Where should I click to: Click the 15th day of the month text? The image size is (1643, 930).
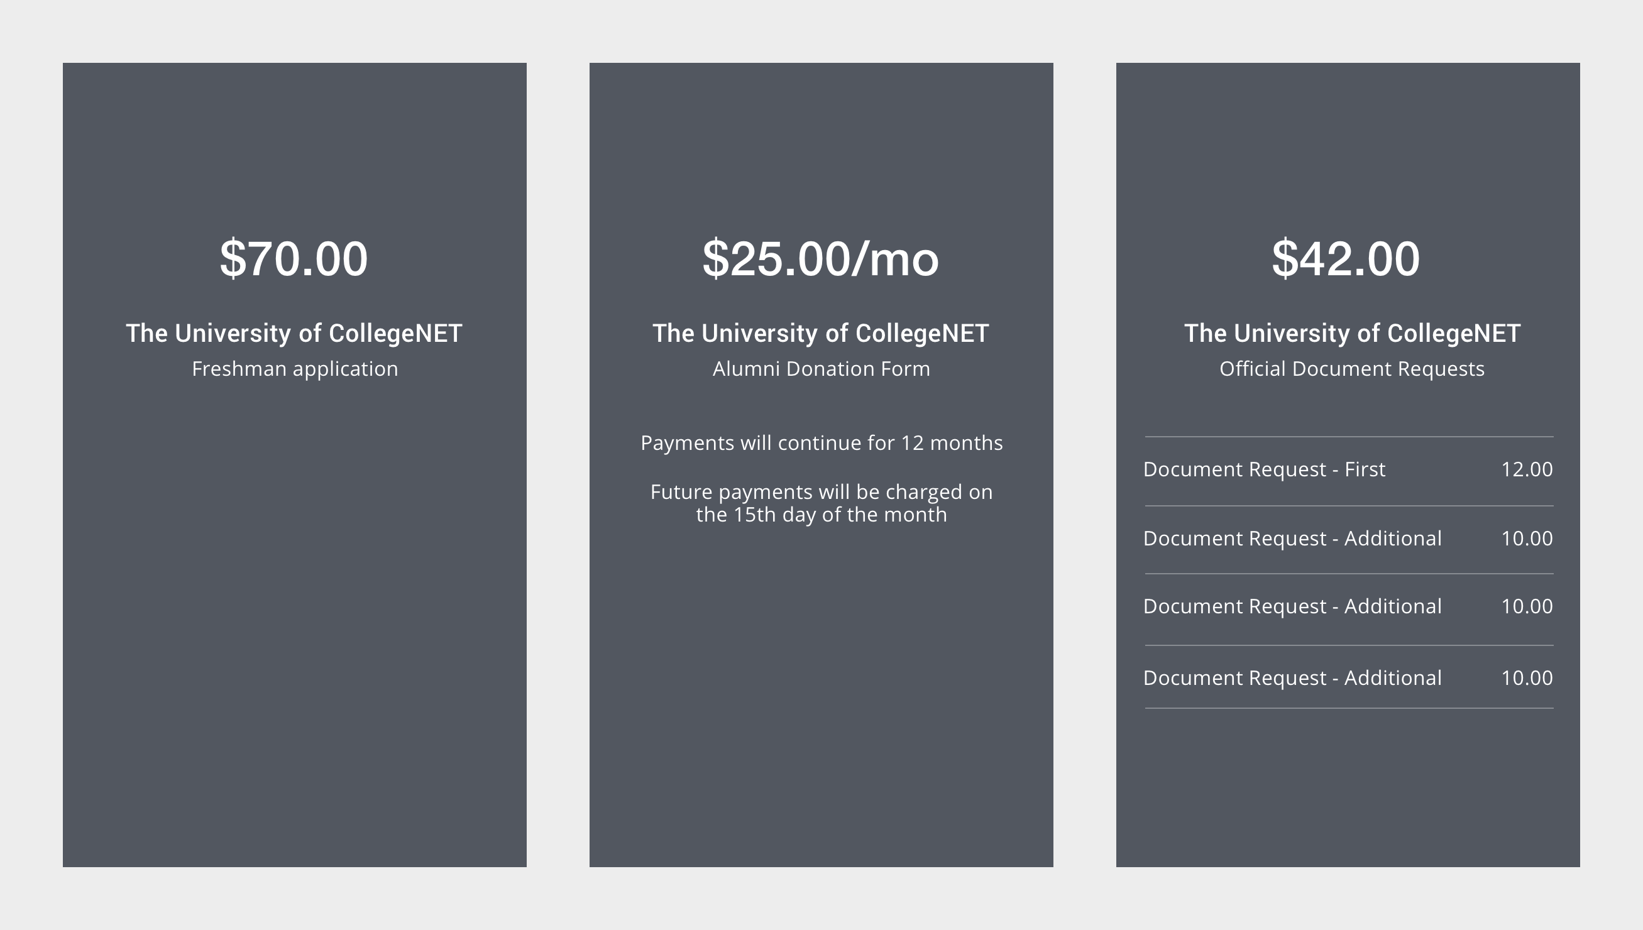821,515
